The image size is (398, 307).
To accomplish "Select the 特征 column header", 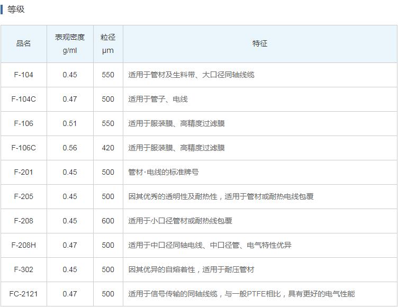I will tap(260, 43).
